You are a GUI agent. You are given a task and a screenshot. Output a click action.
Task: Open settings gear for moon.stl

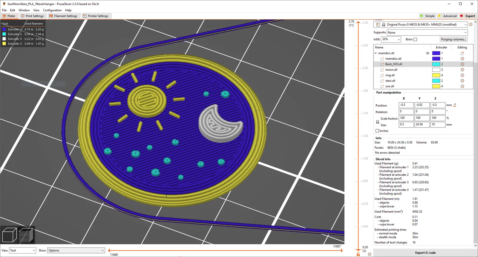[x=462, y=70]
